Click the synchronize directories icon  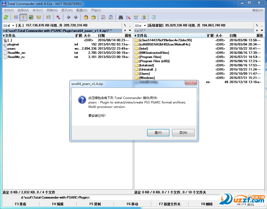136,17
